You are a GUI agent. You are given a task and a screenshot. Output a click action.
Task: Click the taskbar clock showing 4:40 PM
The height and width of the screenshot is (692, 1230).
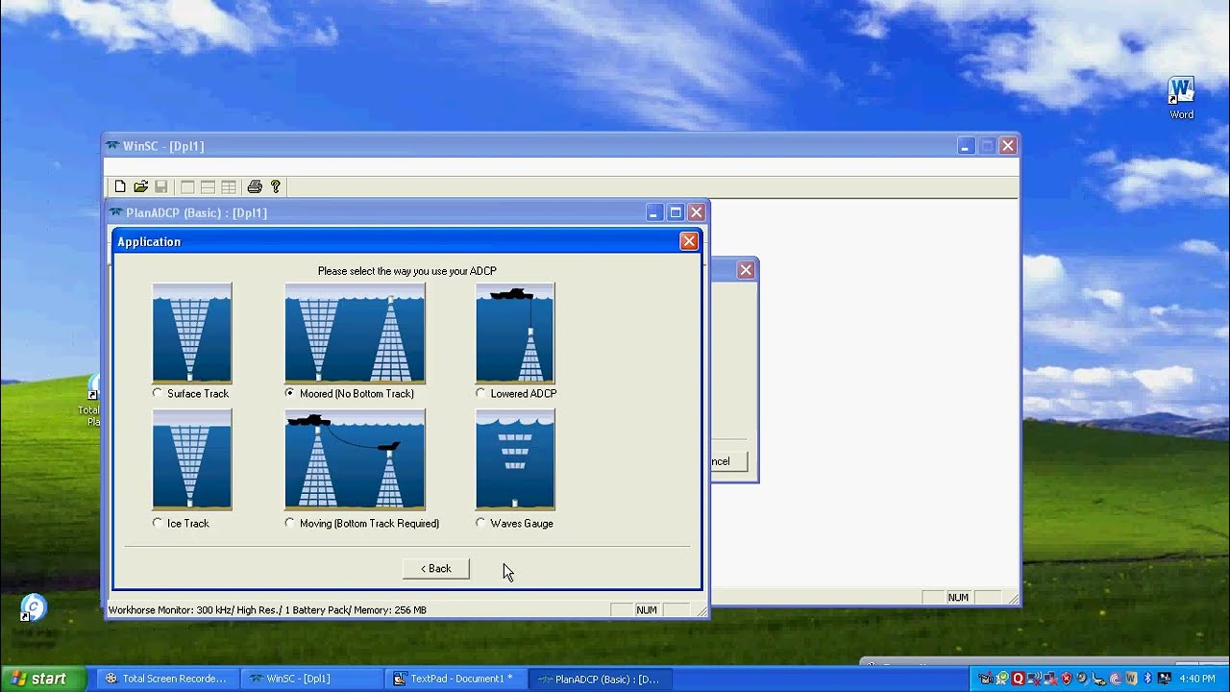click(1197, 679)
